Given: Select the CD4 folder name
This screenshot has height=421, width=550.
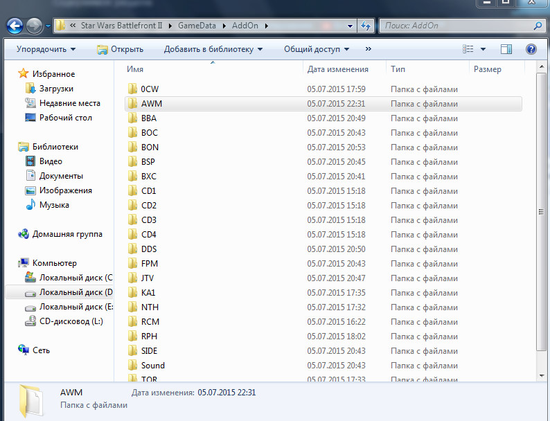Looking at the screenshot, I should 149,235.
